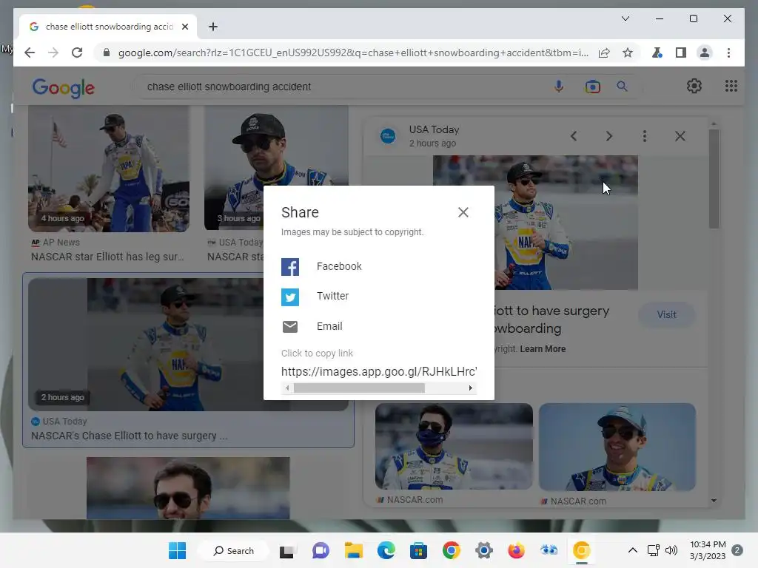Bookmark this page with the star icon
The width and height of the screenshot is (758, 568).
point(628,53)
